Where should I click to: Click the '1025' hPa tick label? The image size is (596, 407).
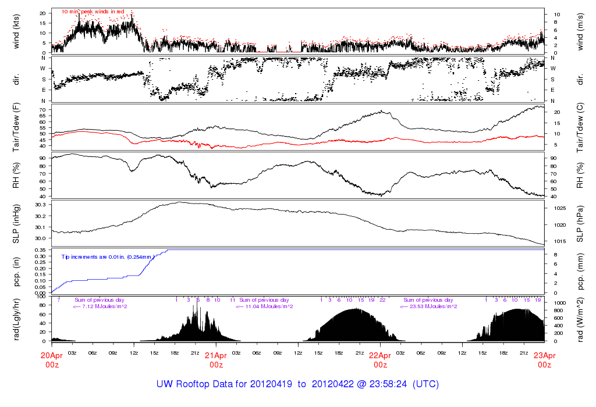tap(560, 208)
